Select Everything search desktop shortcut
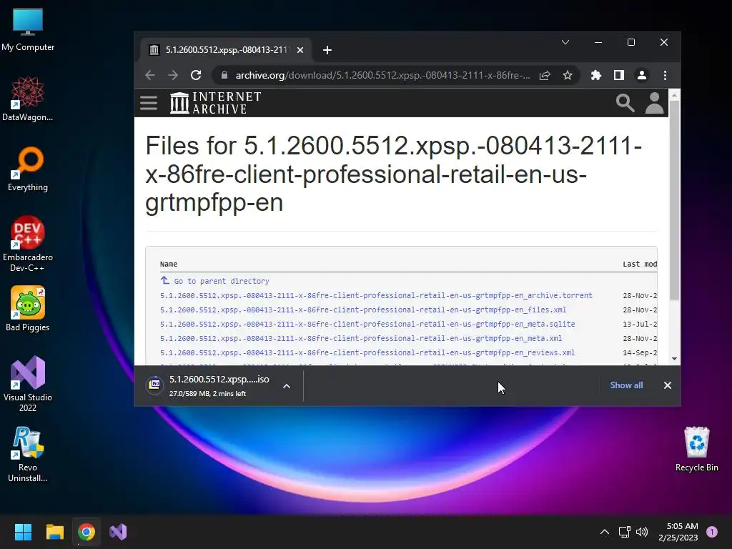732x549 pixels. coord(28,169)
